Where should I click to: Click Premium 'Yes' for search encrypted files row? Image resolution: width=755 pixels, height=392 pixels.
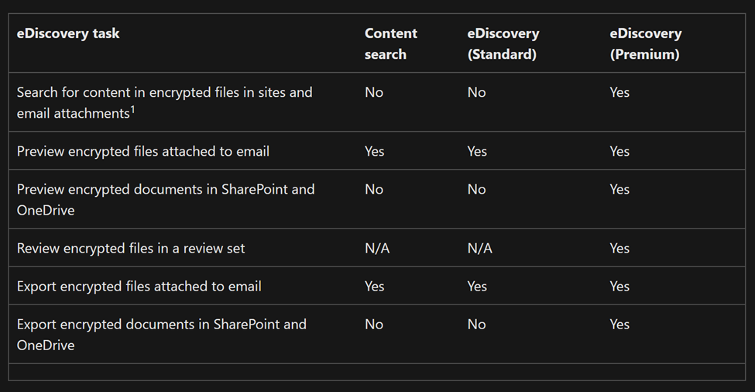click(x=619, y=92)
